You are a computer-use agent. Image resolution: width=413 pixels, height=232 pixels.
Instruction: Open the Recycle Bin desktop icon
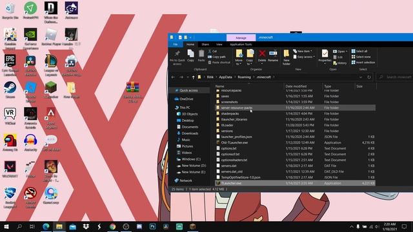click(x=10, y=10)
